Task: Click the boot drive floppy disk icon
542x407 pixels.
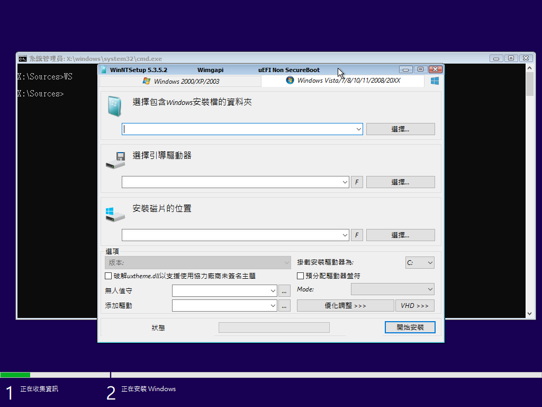Action: 115,160
